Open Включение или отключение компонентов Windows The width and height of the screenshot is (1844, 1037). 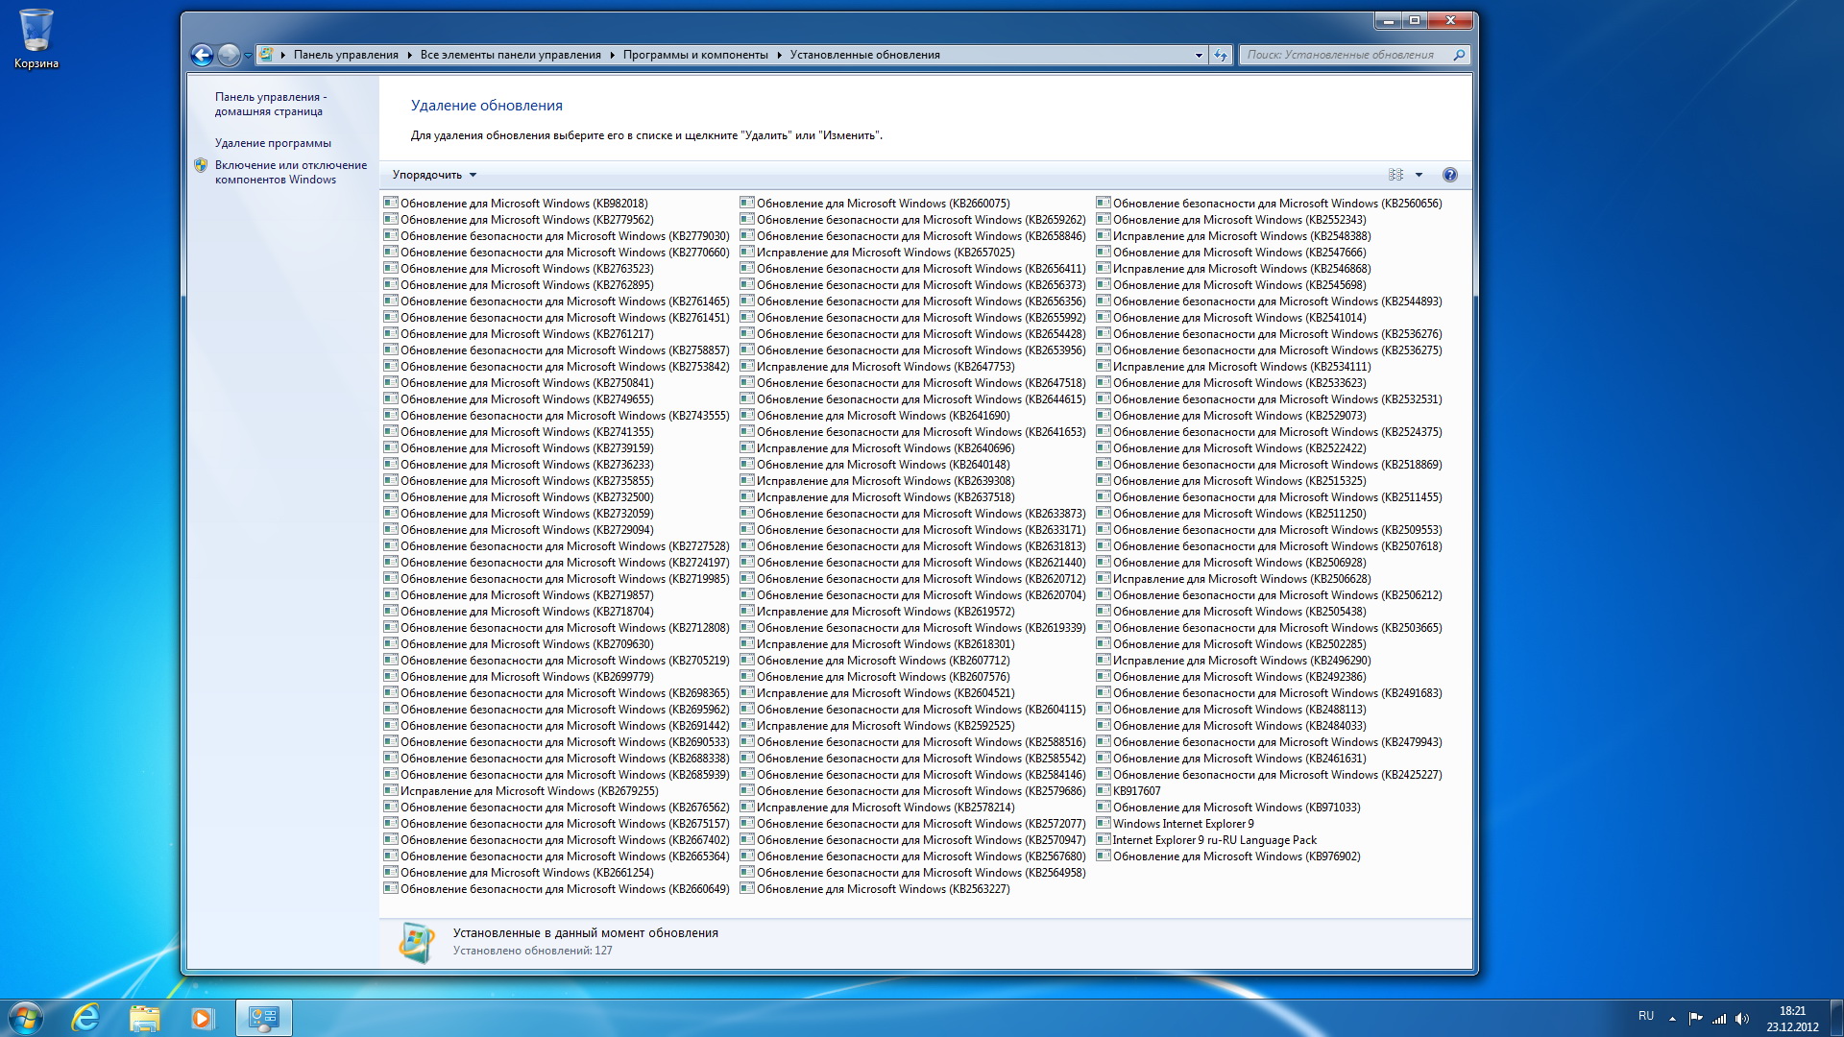pyautogui.click(x=290, y=172)
